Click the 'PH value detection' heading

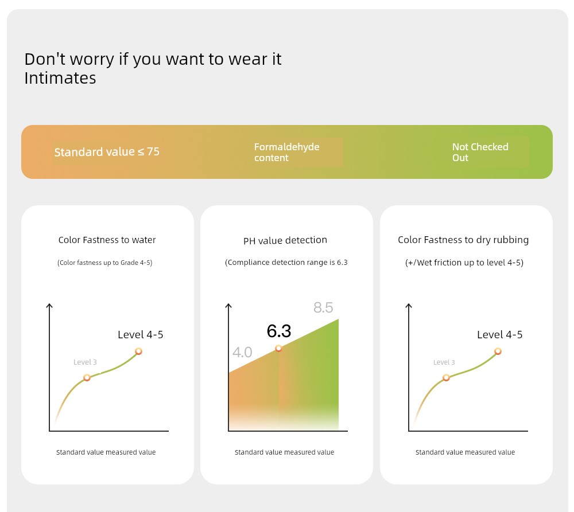[x=285, y=240]
